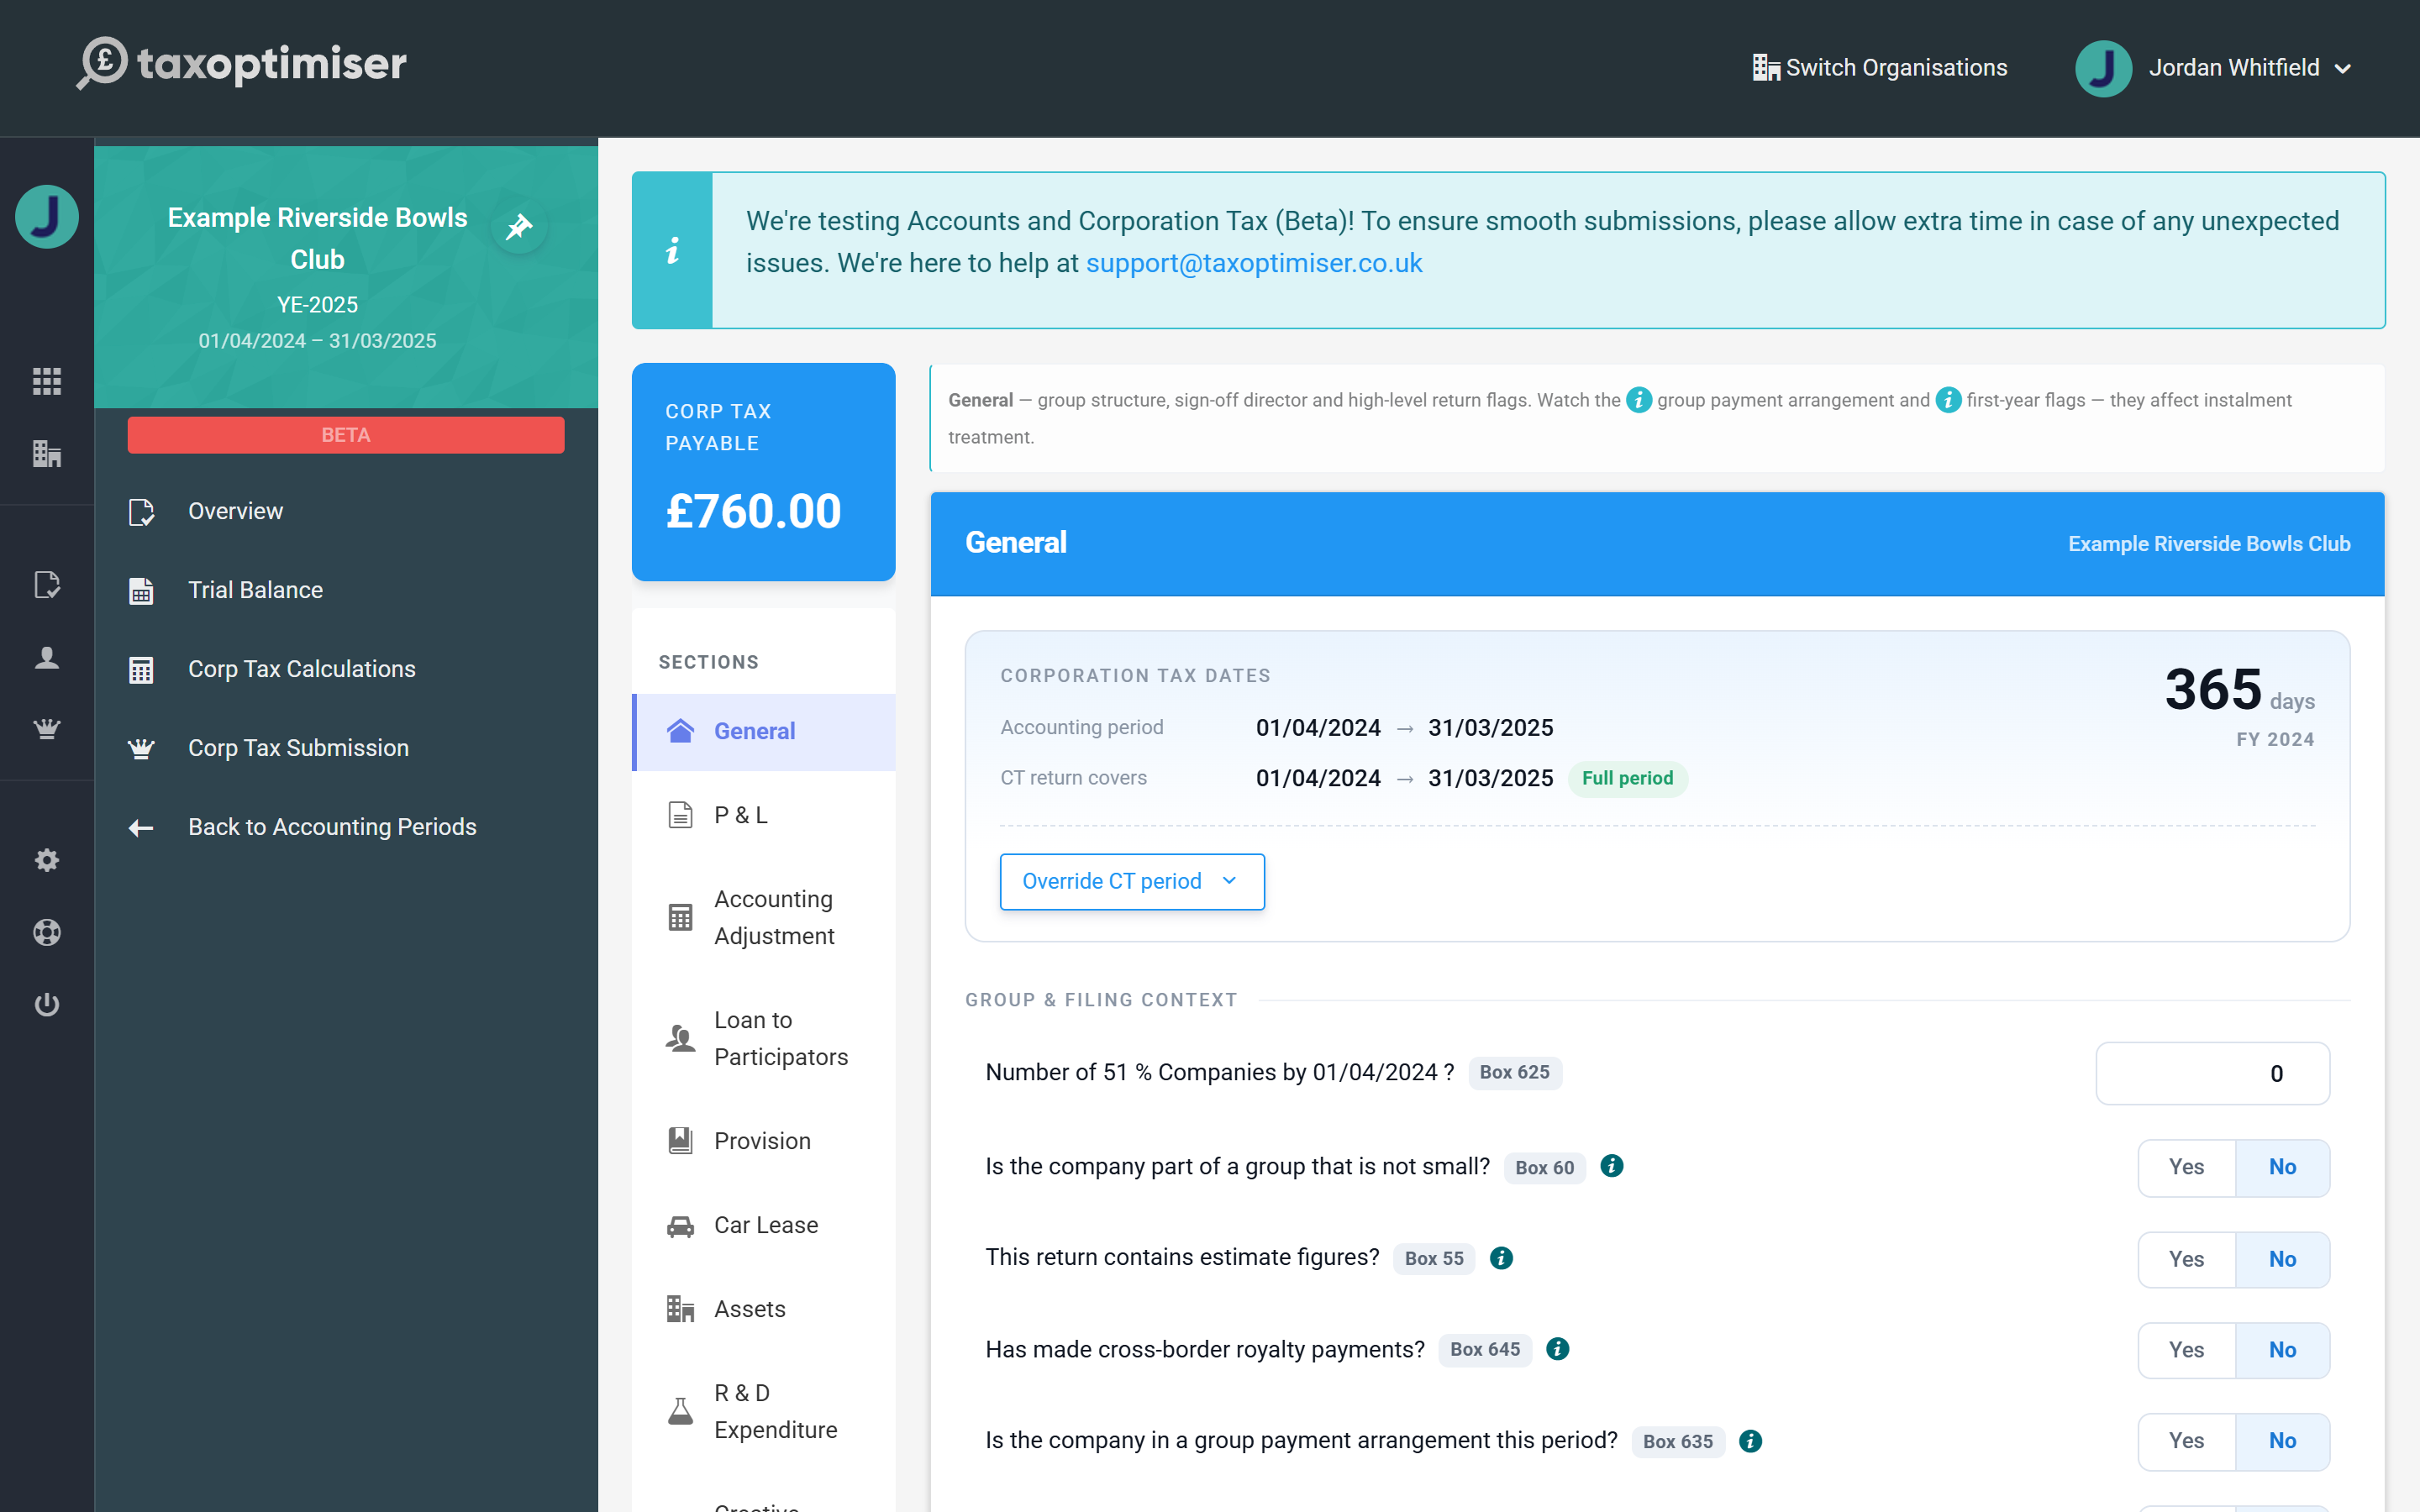2420x1512 pixels.
Task: Click the power logout icon in rail
Action: point(47,1004)
